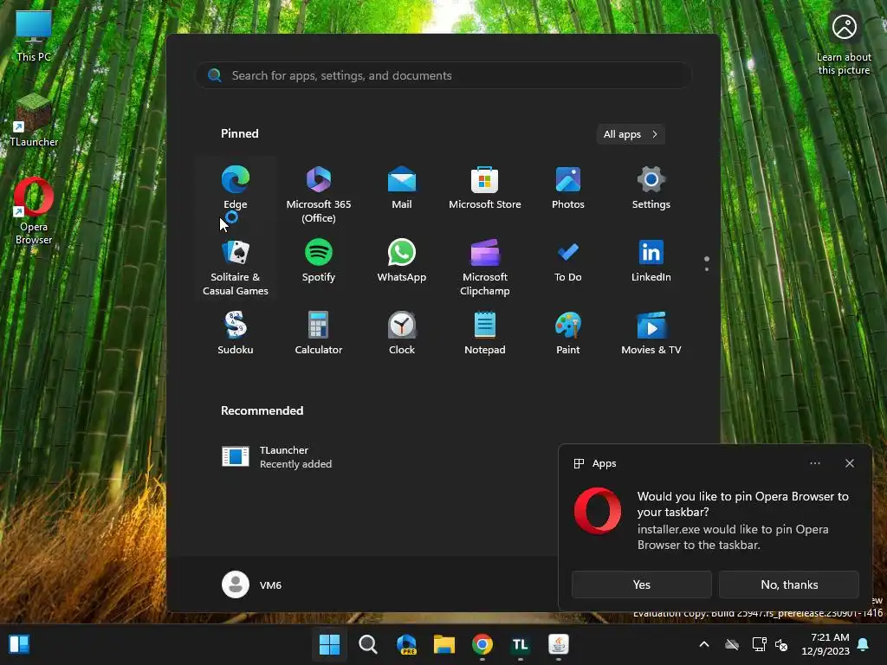Launch Microsoft Clipchamp
This screenshot has height=665, width=887.
pyautogui.click(x=485, y=267)
